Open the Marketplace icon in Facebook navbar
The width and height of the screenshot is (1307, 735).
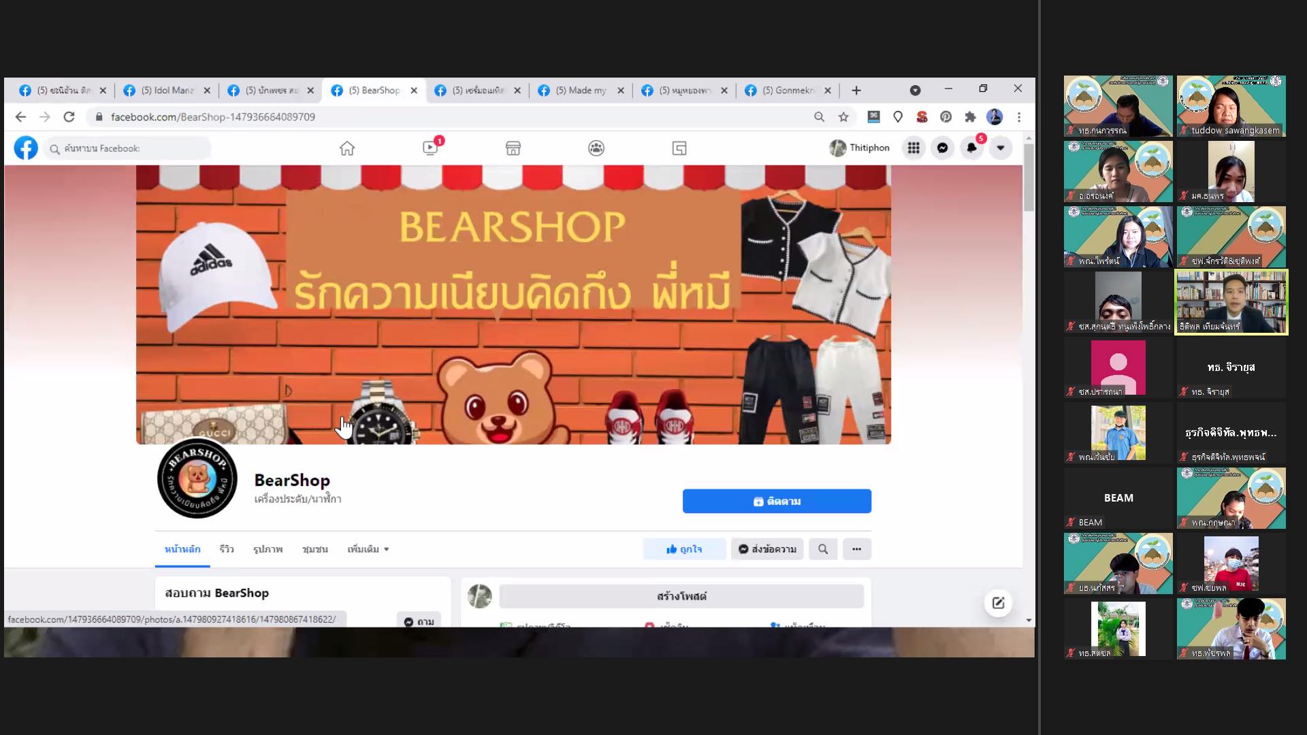point(513,148)
